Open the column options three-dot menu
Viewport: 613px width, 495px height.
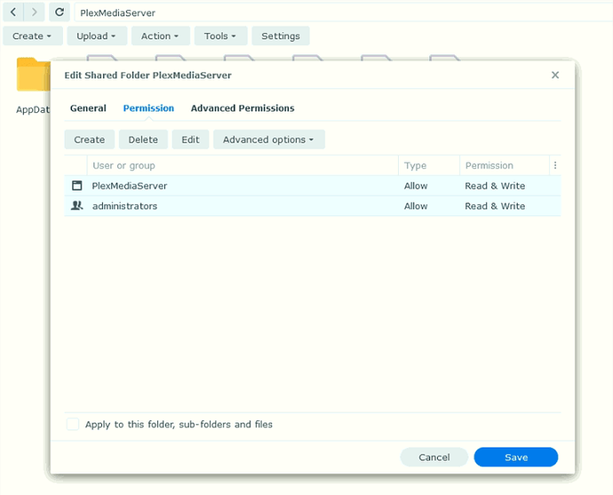[555, 165]
